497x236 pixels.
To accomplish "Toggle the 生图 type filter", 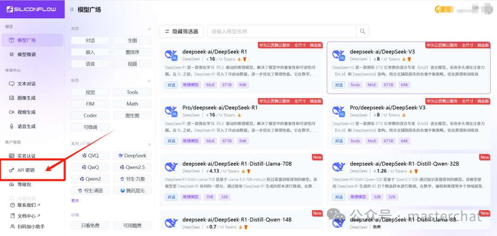I will coord(132,40).
